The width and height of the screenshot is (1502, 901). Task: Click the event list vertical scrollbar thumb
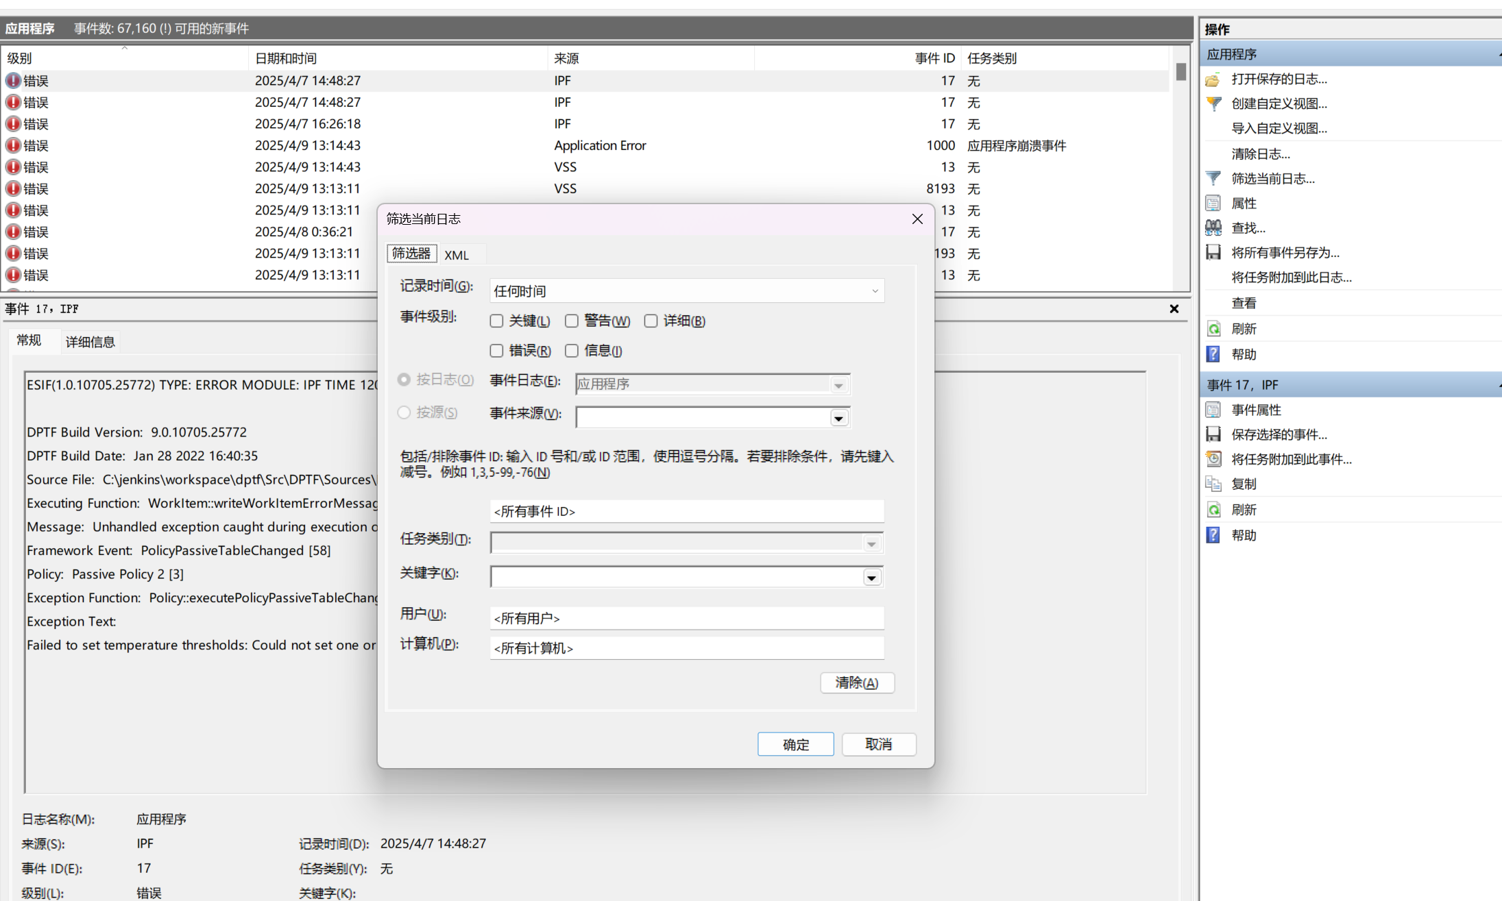pyautogui.click(x=1180, y=72)
